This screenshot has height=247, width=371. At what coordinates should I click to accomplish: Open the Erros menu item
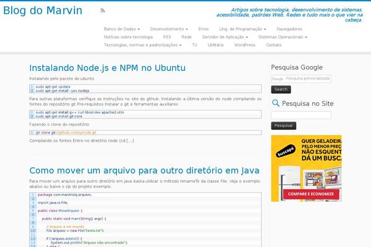tap(203, 29)
